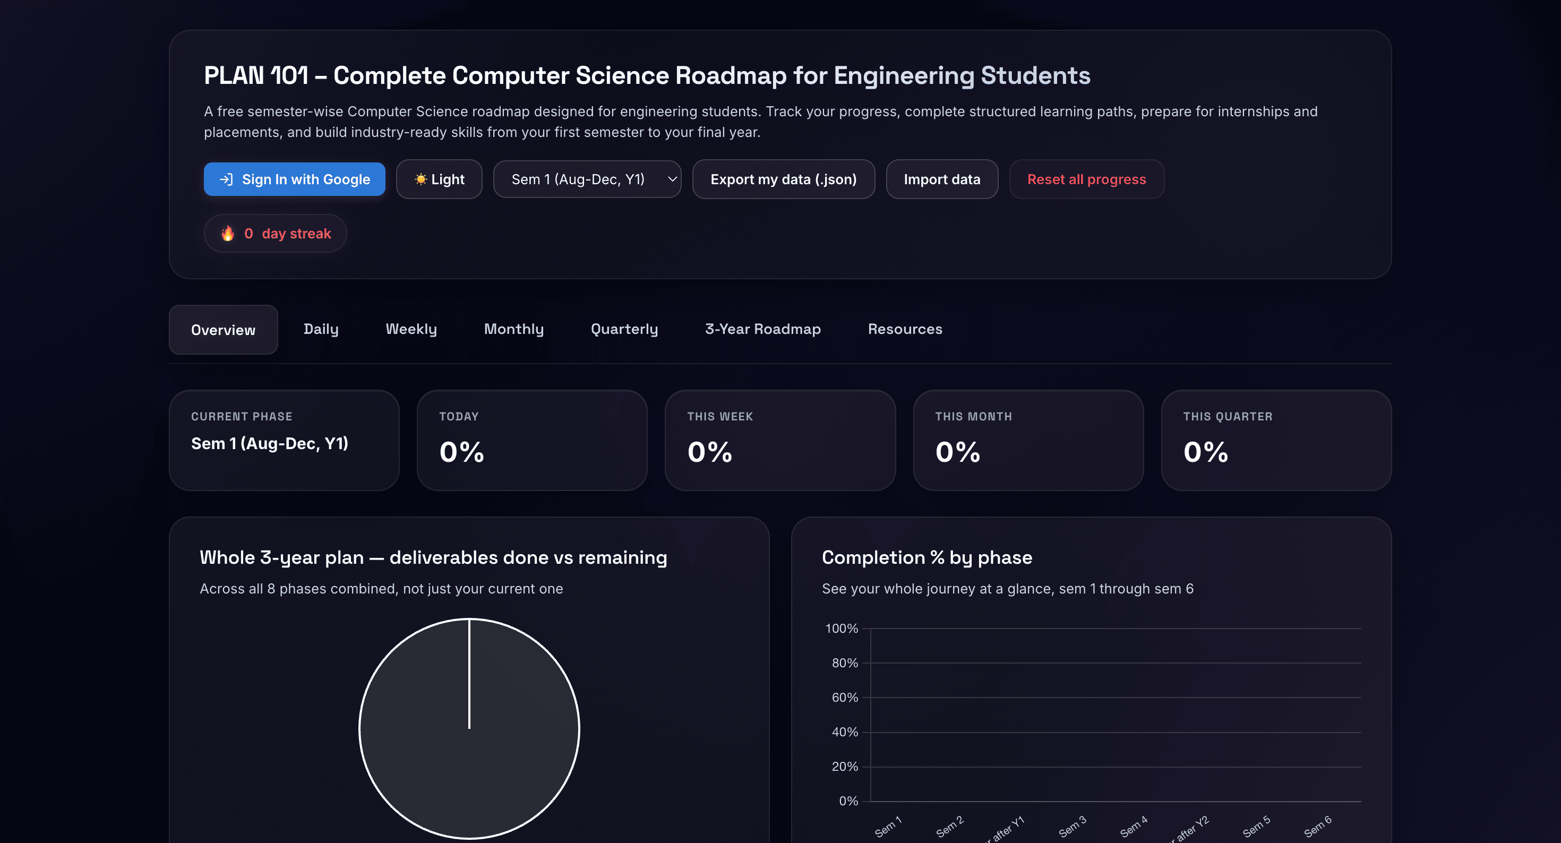The height and width of the screenshot is (843, 1561).
Task: Click the This Week 0% card
Action: [x=780, y=440]
